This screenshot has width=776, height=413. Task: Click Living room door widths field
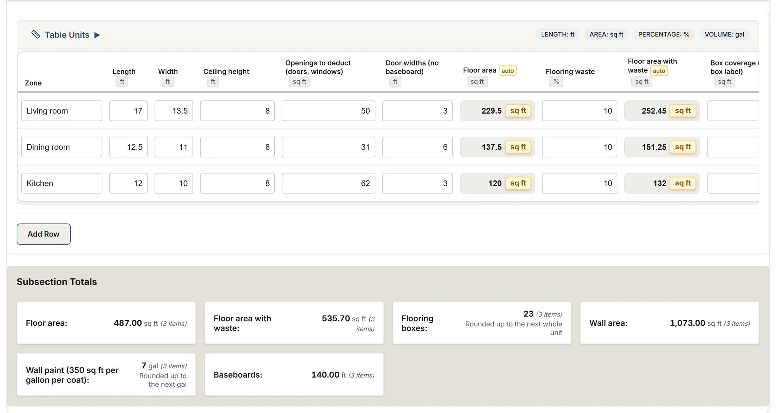pos(417,111)
